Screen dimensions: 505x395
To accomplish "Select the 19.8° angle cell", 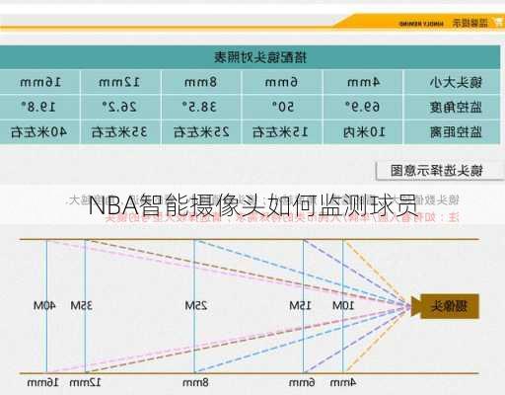I will [x=39, y=107].
